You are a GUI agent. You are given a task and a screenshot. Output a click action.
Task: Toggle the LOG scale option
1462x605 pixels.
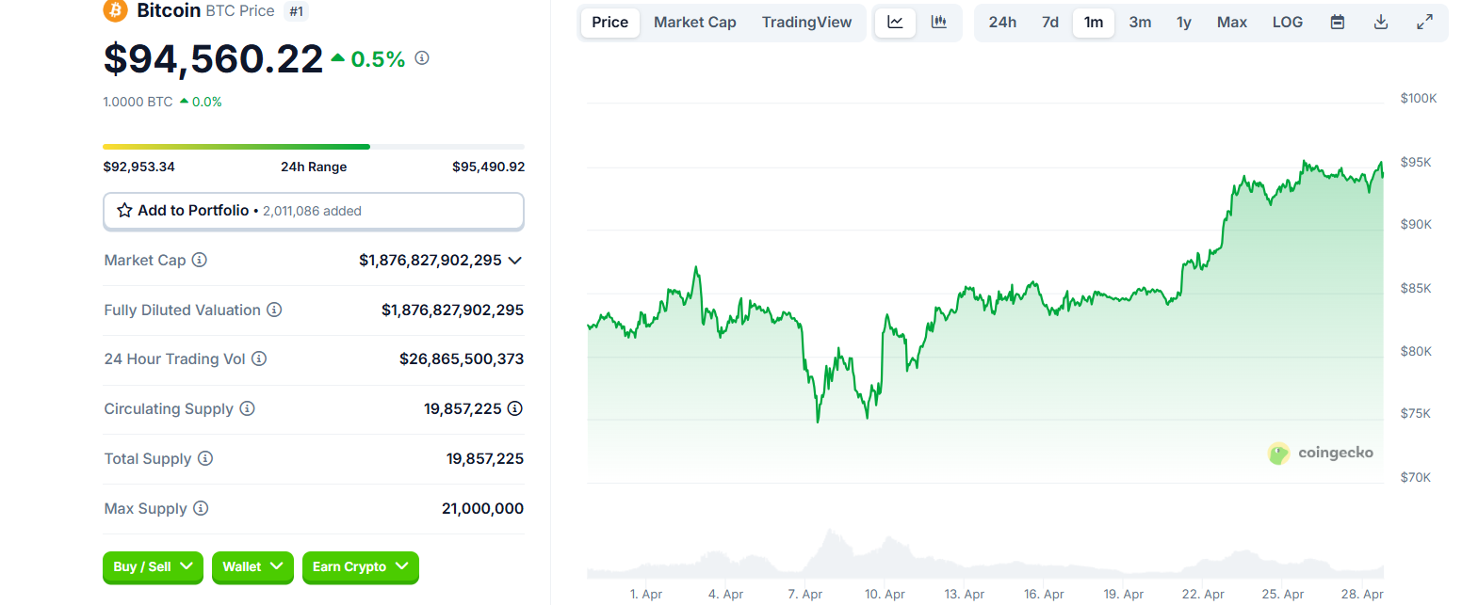tap(1288, 23)
